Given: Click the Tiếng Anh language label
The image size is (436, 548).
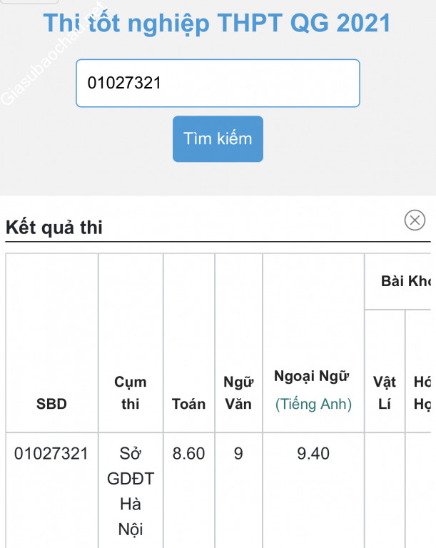Looking at the screenshot, I should point(313,404).
